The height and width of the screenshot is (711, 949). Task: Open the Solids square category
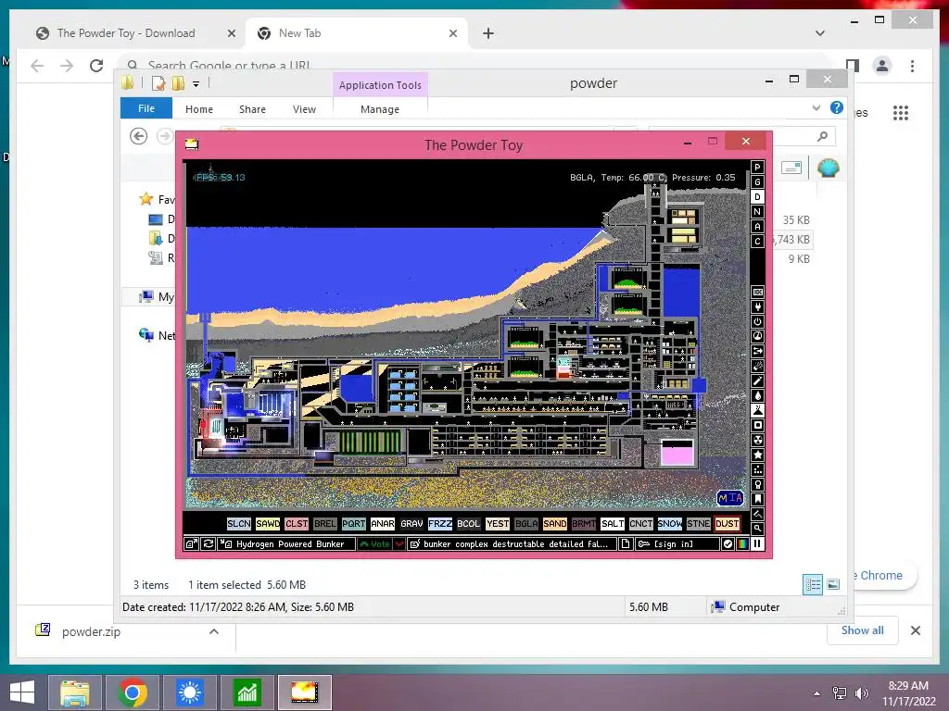(757, 425)
